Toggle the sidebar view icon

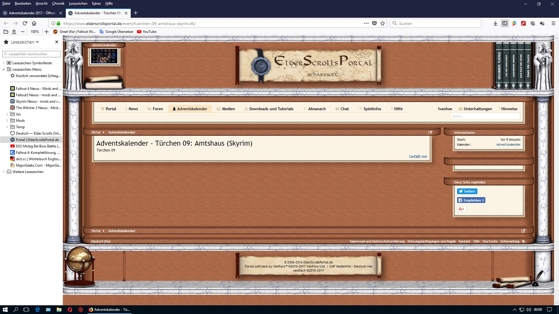505,23
